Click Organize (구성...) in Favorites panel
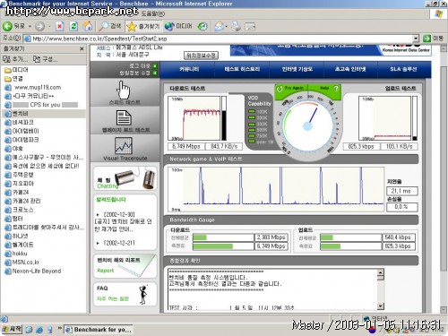This screenshot has width=448, height=336. pyautogui.click(x=45, y=59)
